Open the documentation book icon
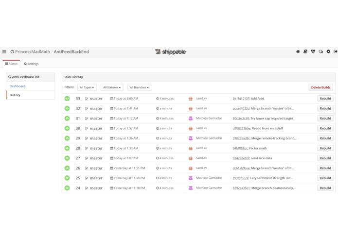Viewport: 338px width, 240px height. [305, 51]
